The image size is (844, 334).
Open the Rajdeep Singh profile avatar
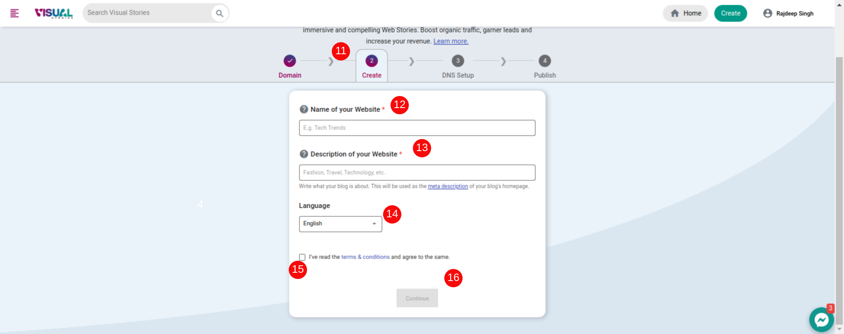768,13
